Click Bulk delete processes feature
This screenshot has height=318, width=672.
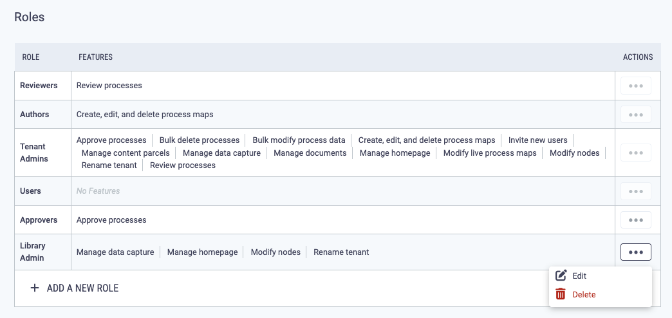[x=200, y=140]
